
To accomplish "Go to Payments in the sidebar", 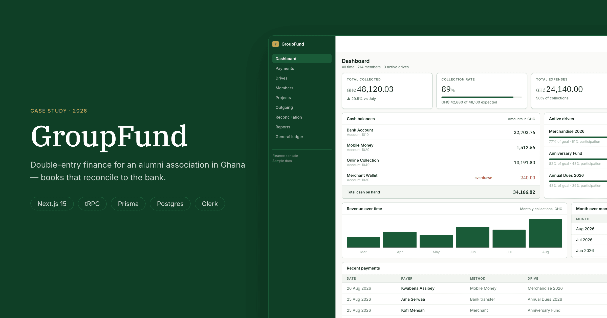I will (x=302, y=68).
